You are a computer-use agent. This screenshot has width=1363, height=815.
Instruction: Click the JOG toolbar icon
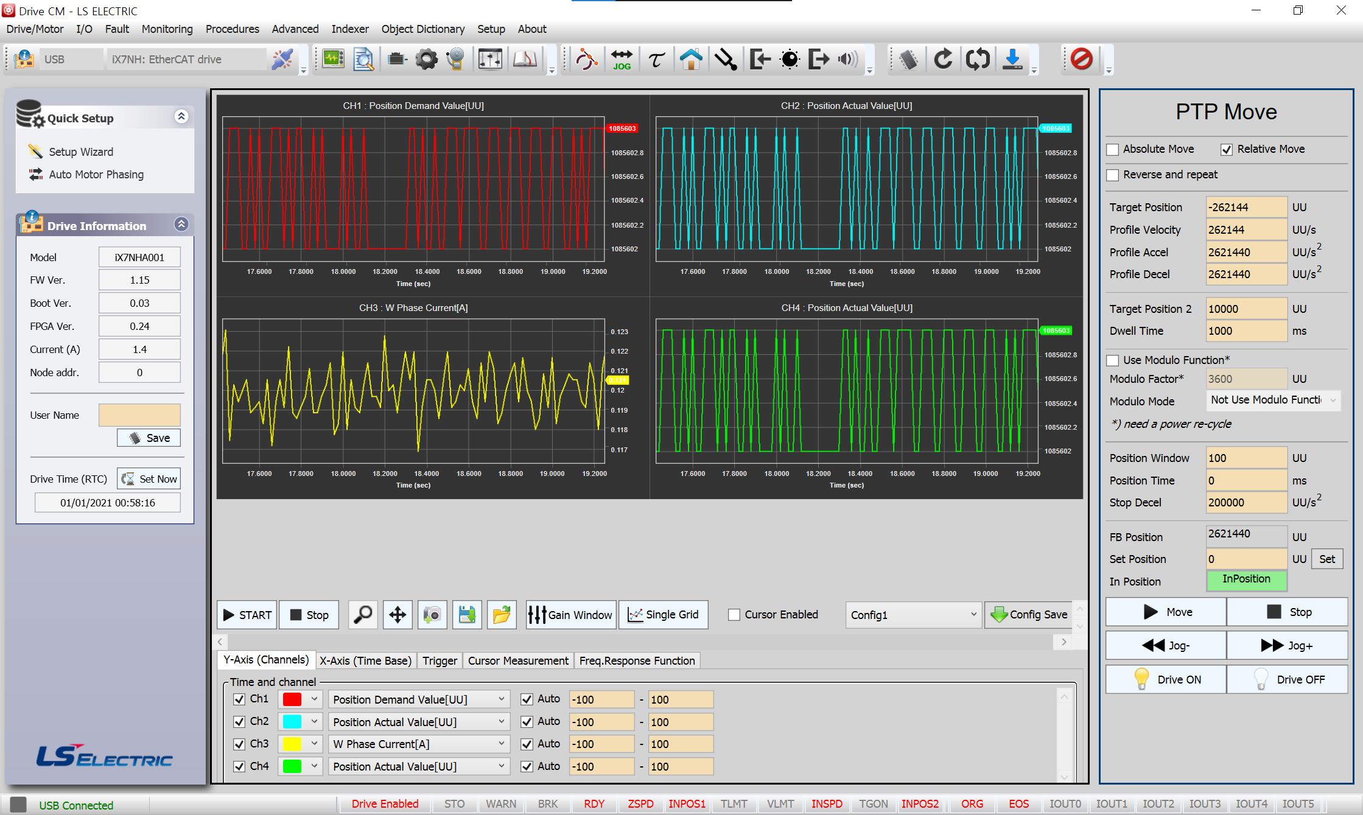click(x=622, y=59)
